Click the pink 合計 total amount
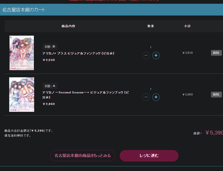This screenshot has height=171, width=223. tap(214, 133)
